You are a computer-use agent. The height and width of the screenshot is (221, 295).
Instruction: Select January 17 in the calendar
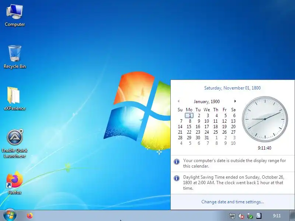(207, 127)
